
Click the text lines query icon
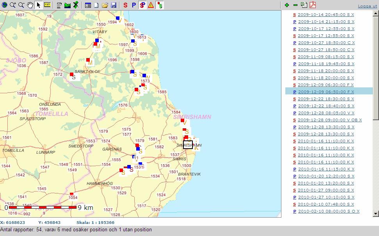tap(59, 5)
